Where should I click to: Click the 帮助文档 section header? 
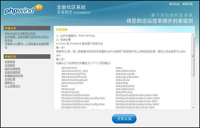click(27, 56)
